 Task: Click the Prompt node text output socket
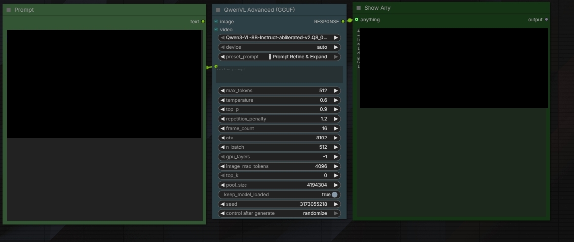pos(203,22)
